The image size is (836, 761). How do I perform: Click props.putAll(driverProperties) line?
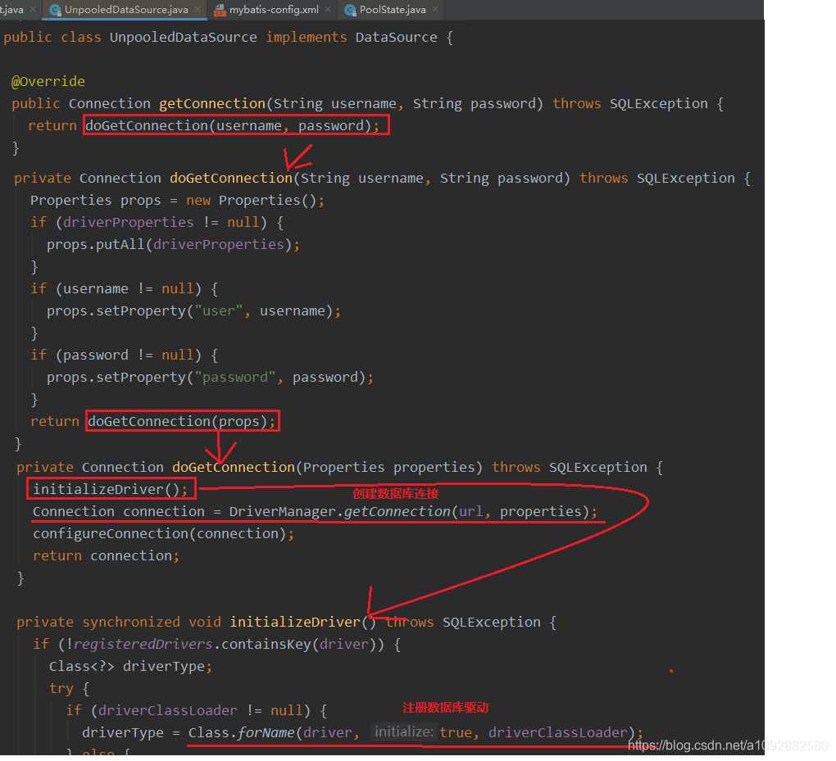pyautogui.click(x=173, y=244)
